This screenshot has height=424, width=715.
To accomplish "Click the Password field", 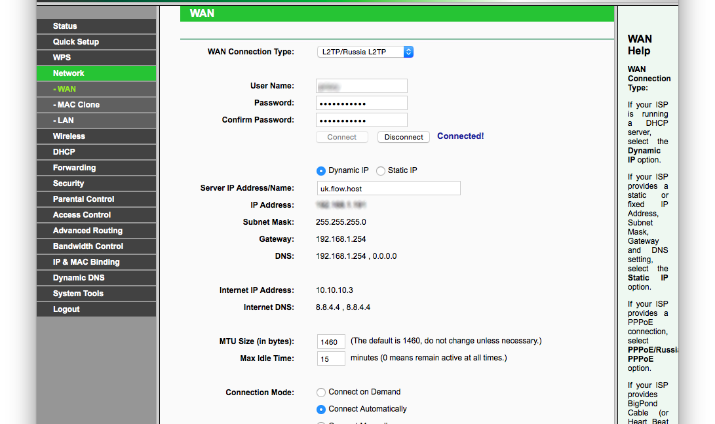I will [x=362, y=103].
